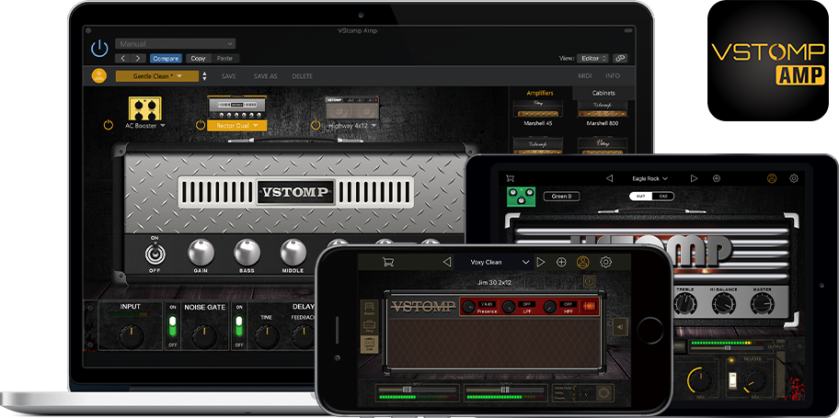This screenshot has height=418, width=839.
Task: Open the user account icon beside Gentle Clean
Action: coord(99,76)
